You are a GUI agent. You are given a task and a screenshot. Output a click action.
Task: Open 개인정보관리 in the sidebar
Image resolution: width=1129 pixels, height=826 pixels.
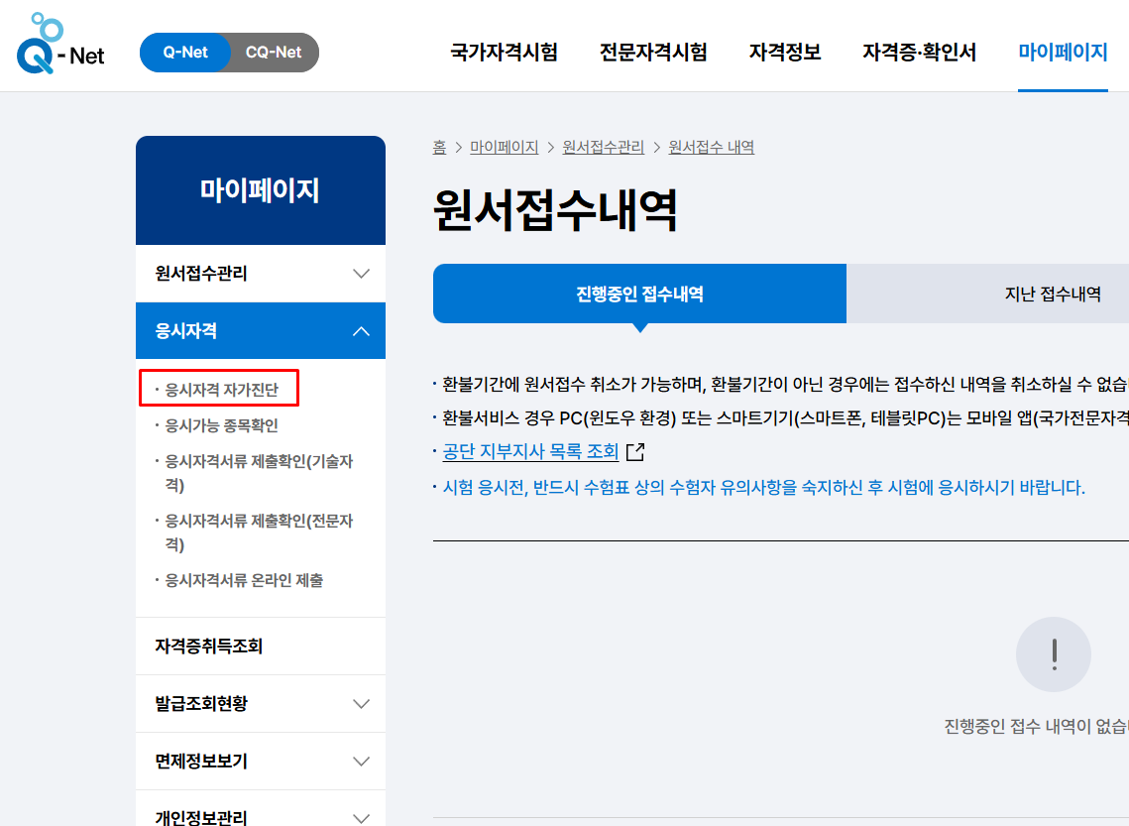[x=201, y=817]
